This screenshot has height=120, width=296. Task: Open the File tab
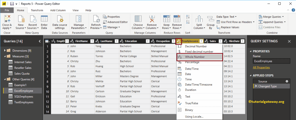[x=7, y=10]
